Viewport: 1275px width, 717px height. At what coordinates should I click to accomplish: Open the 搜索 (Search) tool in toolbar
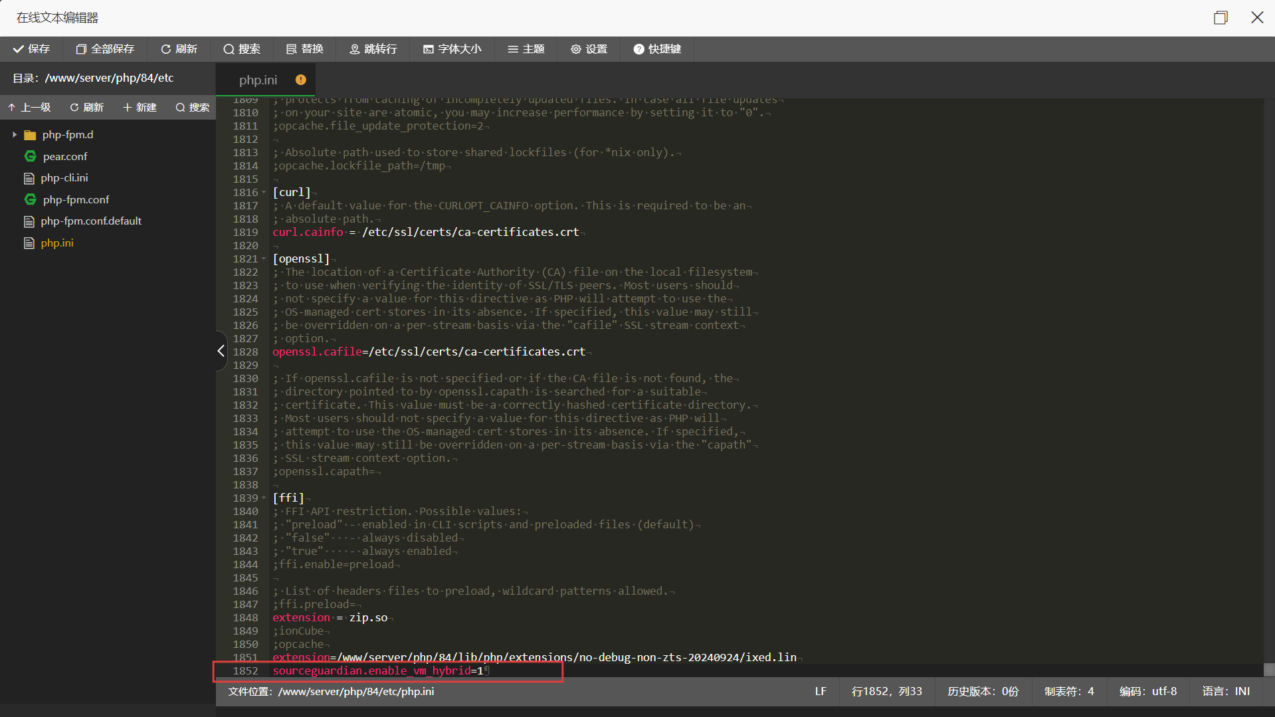242,49
